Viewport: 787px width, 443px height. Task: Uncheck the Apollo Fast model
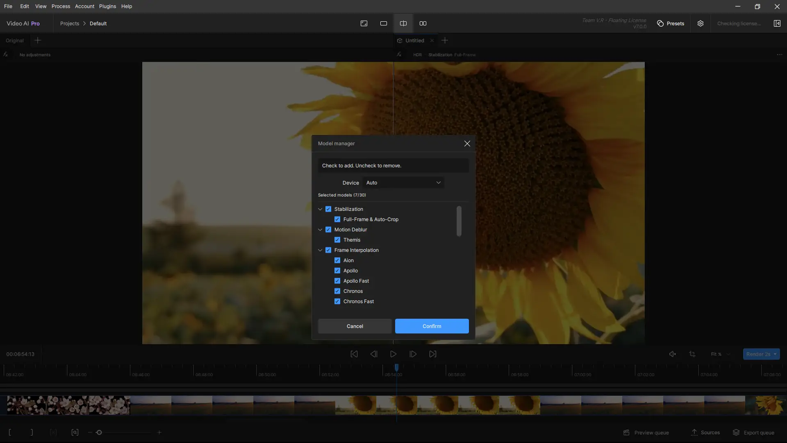(337, 281)
